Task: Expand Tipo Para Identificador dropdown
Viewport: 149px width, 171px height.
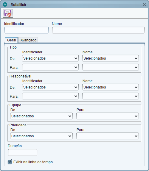Action: pyautogui.click(x=50, y=67)
